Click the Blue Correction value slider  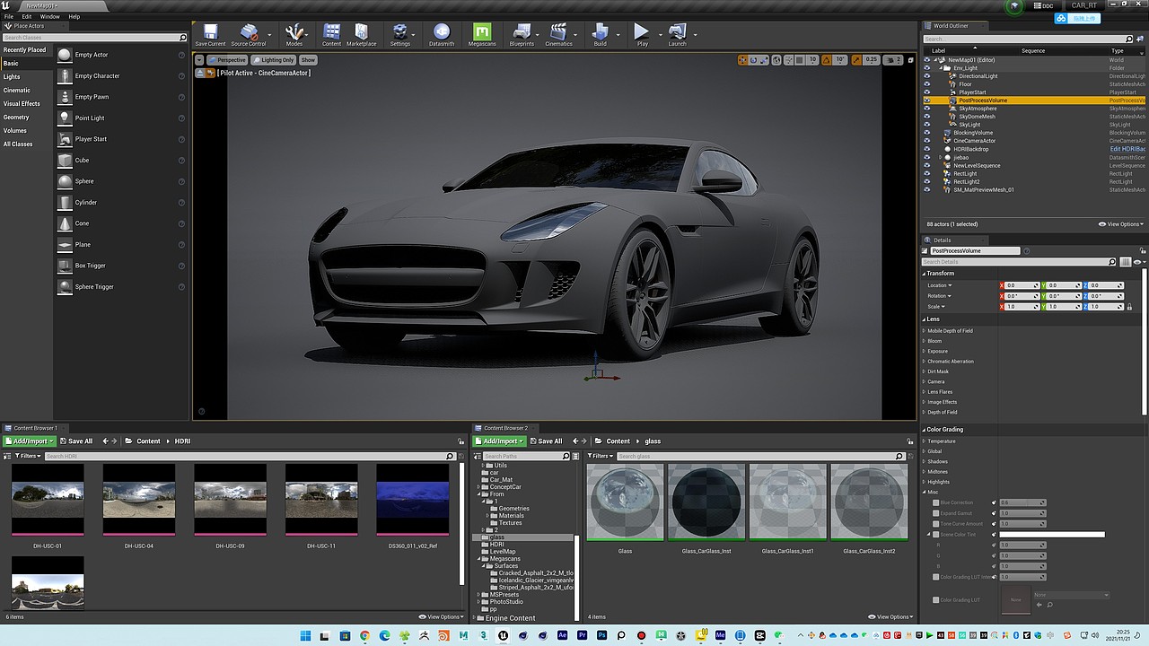[1022, 502]
